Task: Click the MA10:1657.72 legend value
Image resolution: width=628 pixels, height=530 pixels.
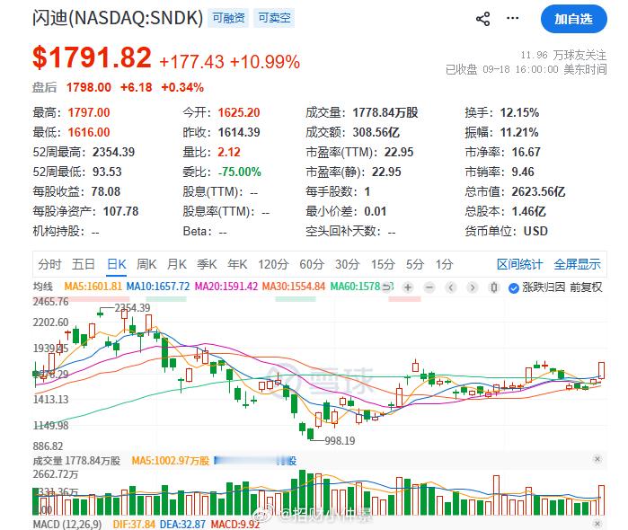Action: (158, 287)
